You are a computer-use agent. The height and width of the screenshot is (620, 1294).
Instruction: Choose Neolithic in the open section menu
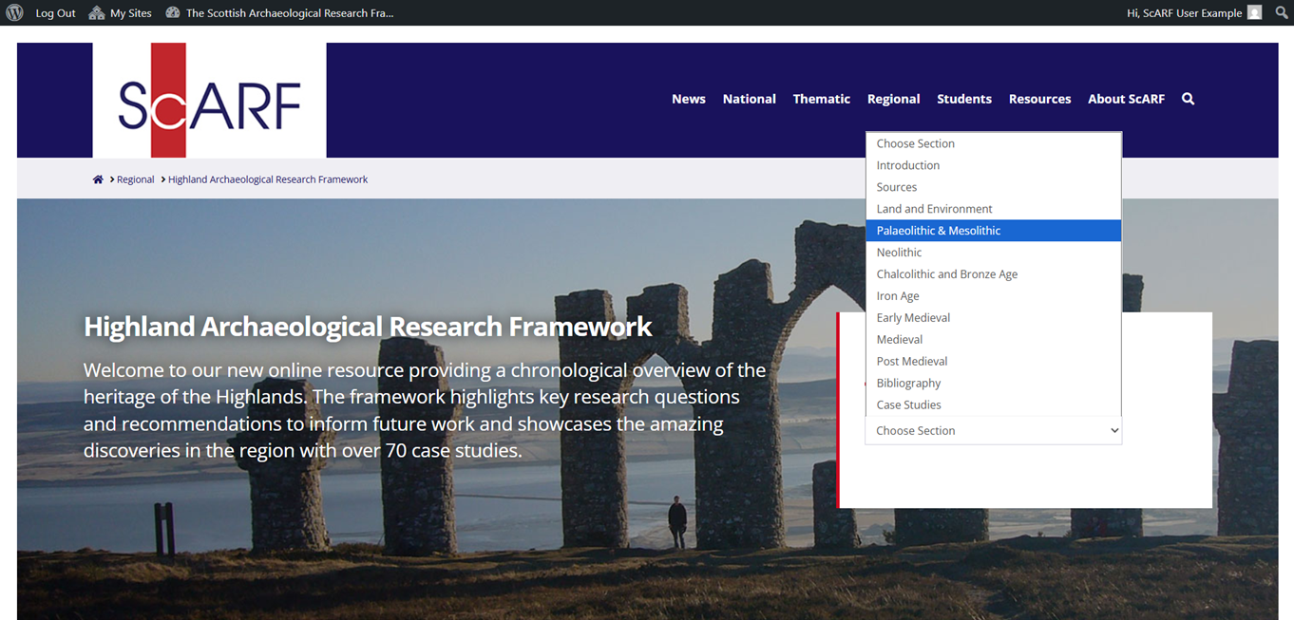point(899,252)
